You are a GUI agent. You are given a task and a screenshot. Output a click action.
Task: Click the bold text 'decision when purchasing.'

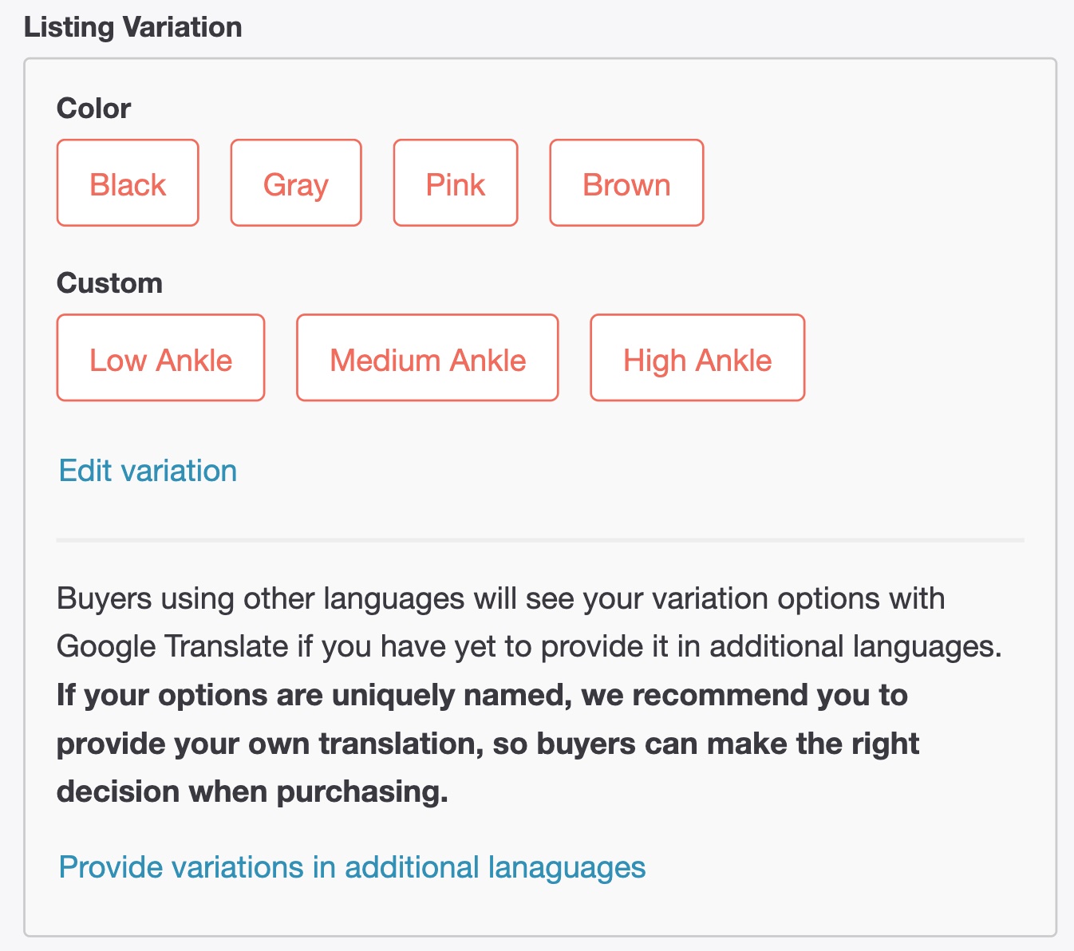[252, 791]
